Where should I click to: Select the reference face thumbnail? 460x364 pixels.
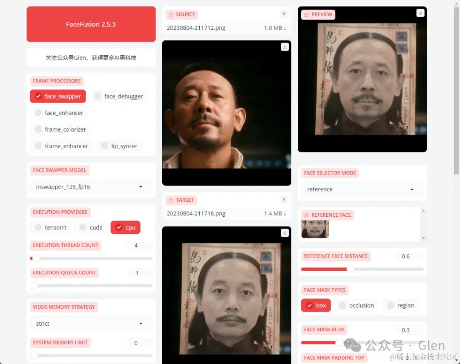coord(315,228)
